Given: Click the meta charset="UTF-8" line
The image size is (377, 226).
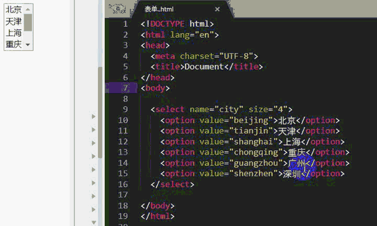Looking at the screenshot, I should 204,56.
